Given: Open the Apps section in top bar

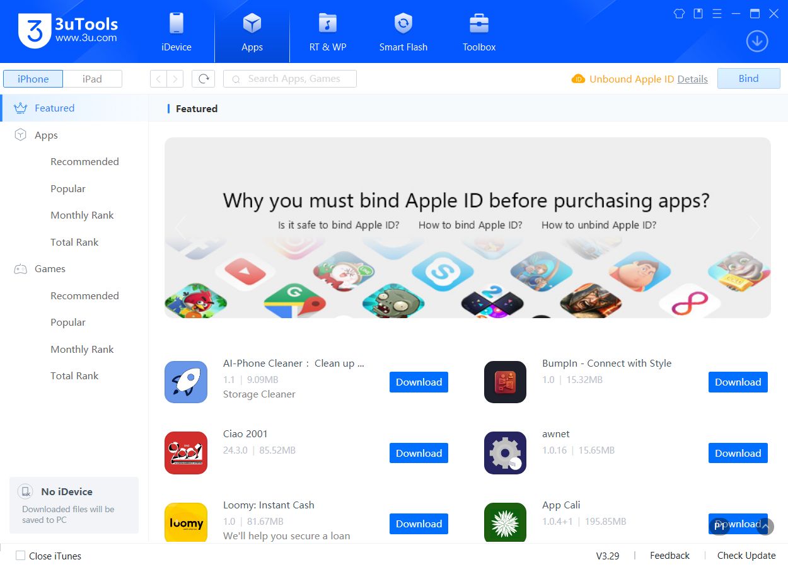Looking at the screenshot, I should point(252,31).
